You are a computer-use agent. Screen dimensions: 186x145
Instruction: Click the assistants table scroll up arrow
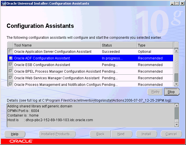coord(176,51)
